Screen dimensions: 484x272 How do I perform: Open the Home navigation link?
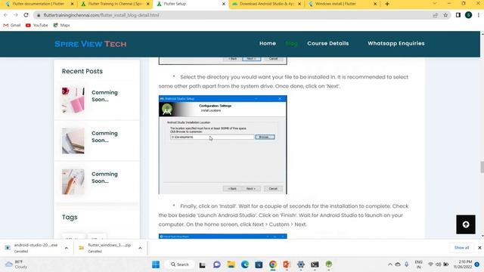(268, 44)
